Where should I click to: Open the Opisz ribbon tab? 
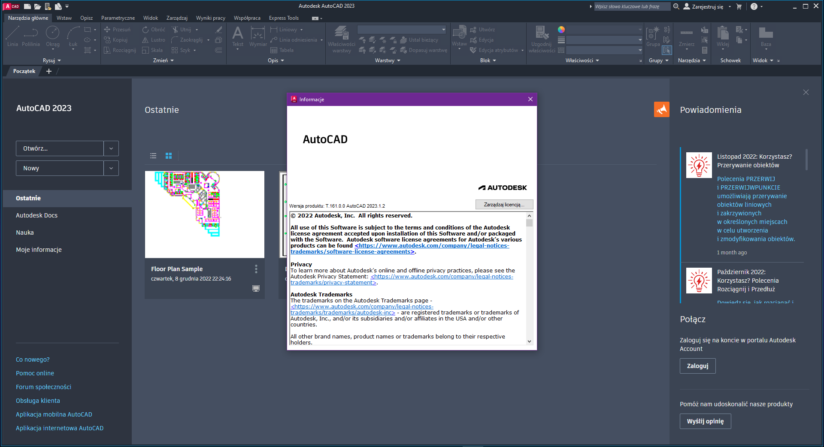point(86,18)
